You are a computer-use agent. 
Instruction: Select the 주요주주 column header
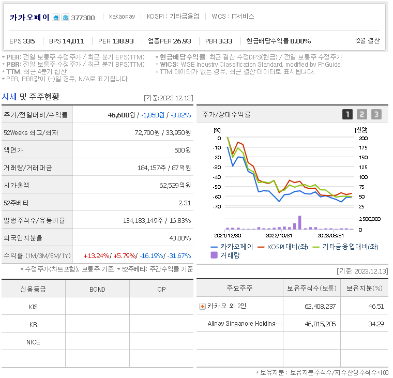[x=239, y=288]
